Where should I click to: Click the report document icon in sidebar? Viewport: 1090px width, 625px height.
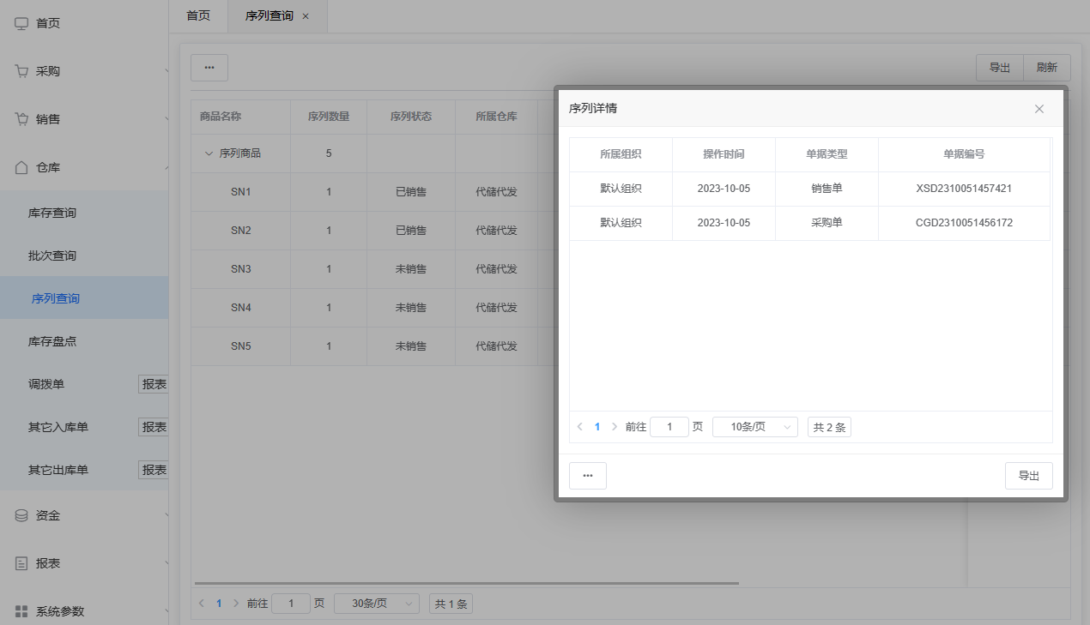[22, 563]
